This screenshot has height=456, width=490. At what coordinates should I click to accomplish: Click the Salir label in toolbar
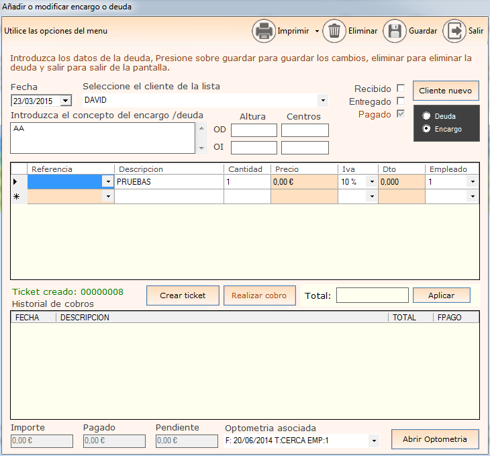point(476,31)
